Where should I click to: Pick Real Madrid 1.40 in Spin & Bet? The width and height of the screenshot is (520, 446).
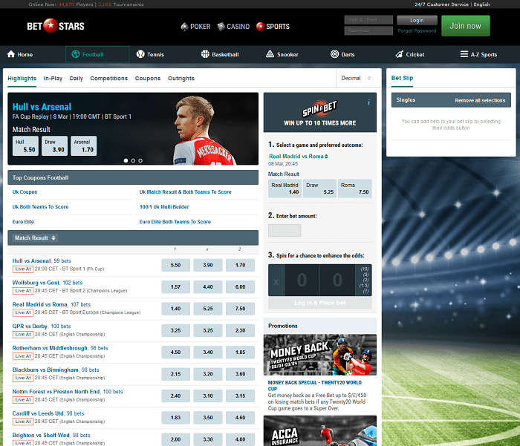pyautogui.click(x=285, y=188)
